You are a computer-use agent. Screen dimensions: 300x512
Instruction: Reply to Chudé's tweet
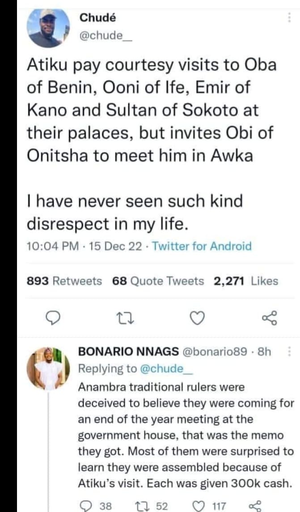53,318
